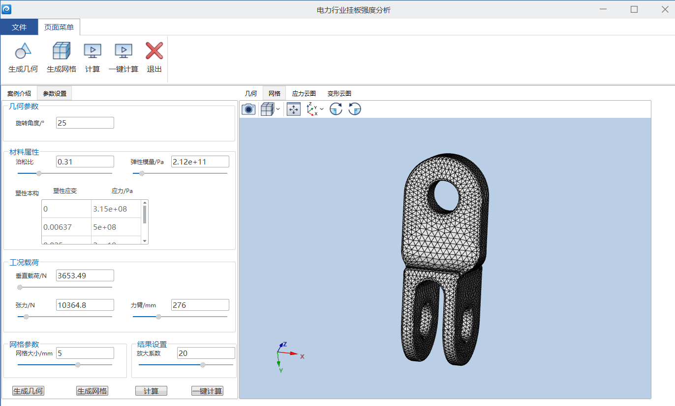Image resolution: width=675 pixels, height=406 pixels.
Task: Click the 应力/Pa column header
Action: (122, 191)
